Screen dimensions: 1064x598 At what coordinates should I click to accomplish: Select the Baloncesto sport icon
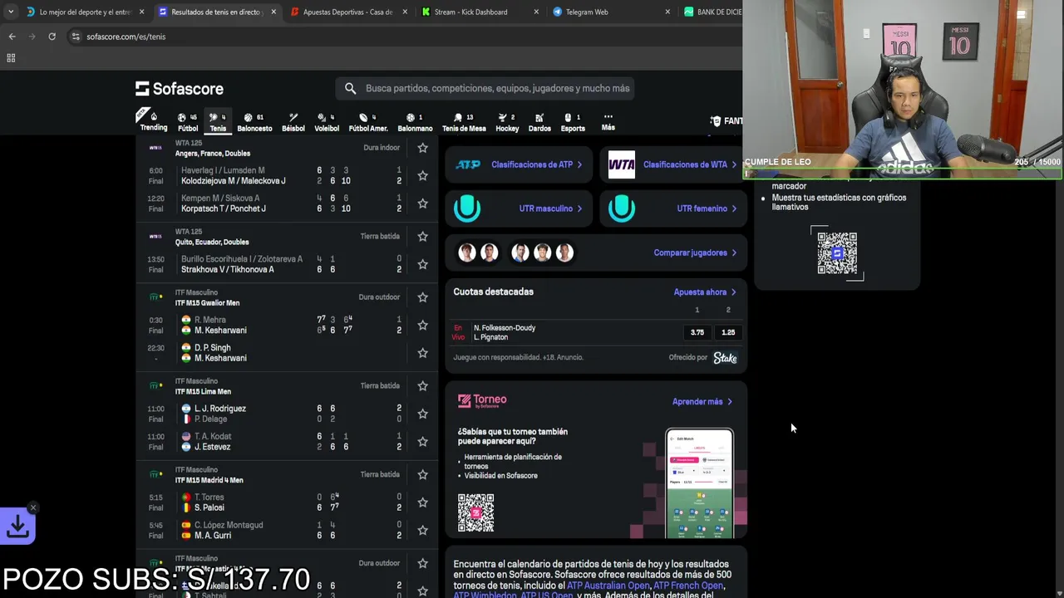click(254, 122)
